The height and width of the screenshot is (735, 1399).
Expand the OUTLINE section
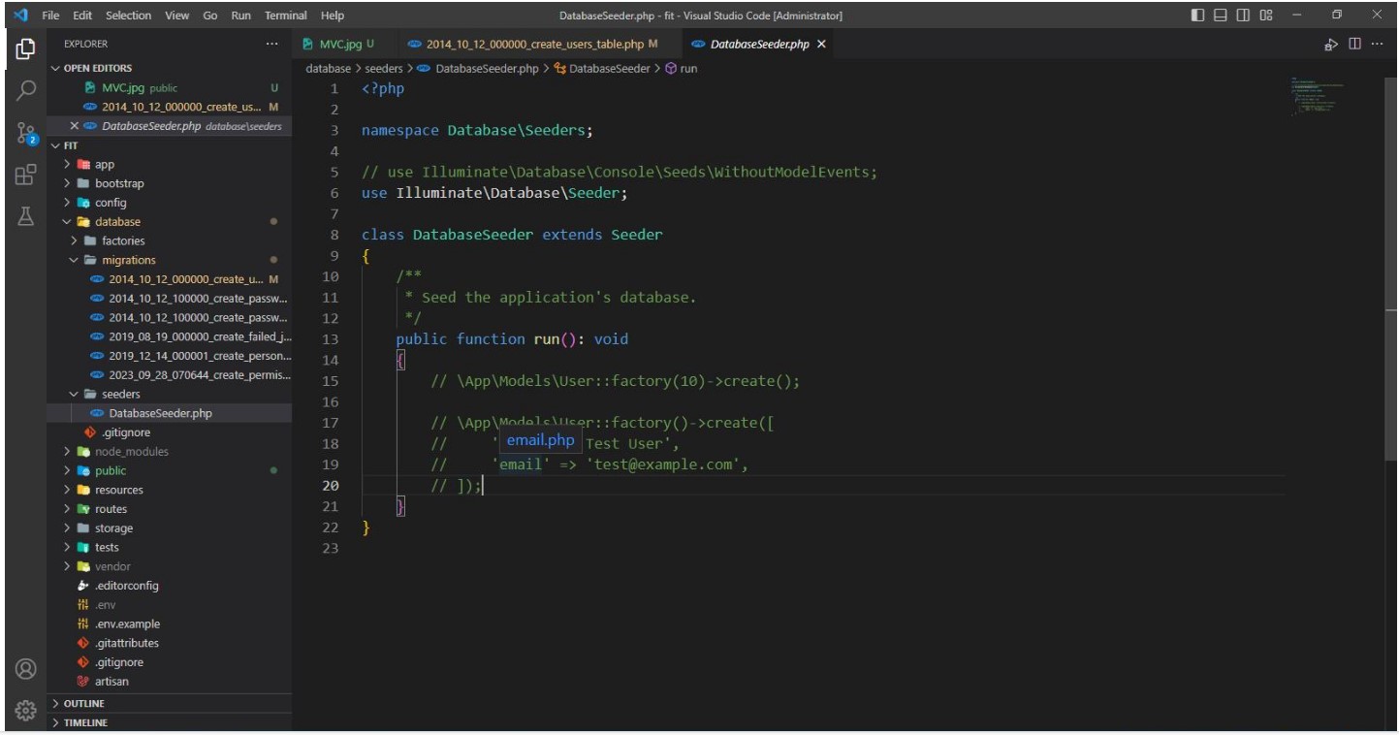pos(84,703)
